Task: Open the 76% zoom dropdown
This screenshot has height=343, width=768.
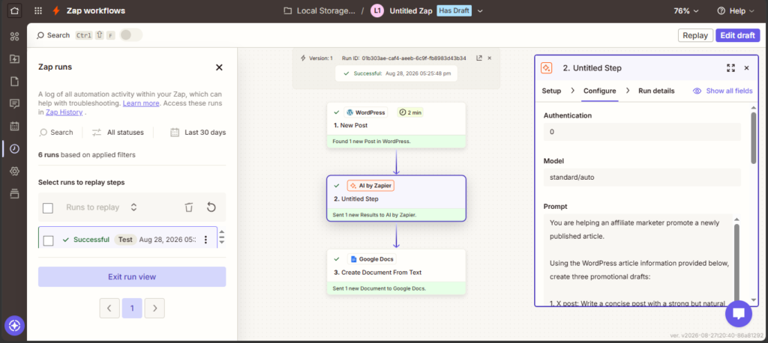Action: coord(686,10)
